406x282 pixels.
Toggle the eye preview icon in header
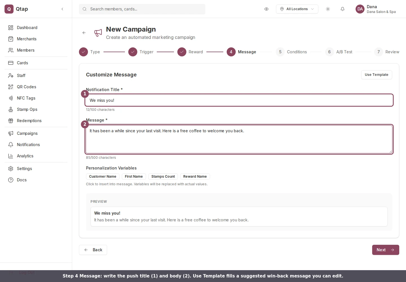pos(266,9)
